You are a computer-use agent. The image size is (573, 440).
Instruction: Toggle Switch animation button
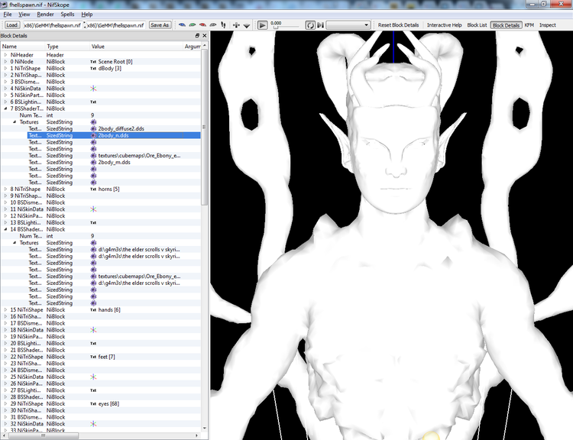(320, 25)
